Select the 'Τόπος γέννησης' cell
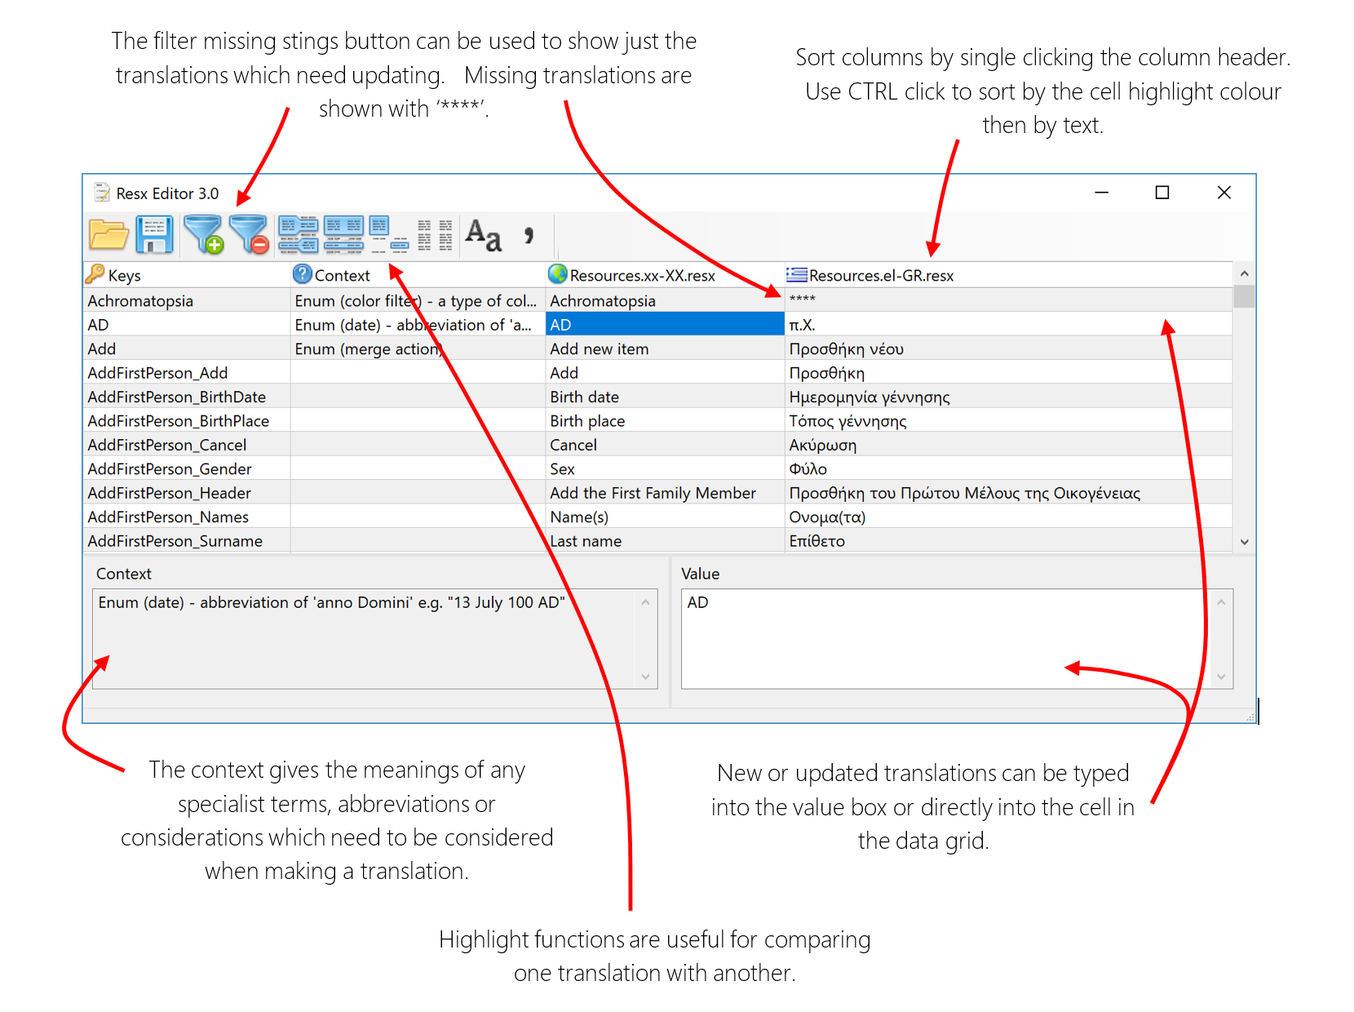 pyautogui.click(x=1008, y=420)
